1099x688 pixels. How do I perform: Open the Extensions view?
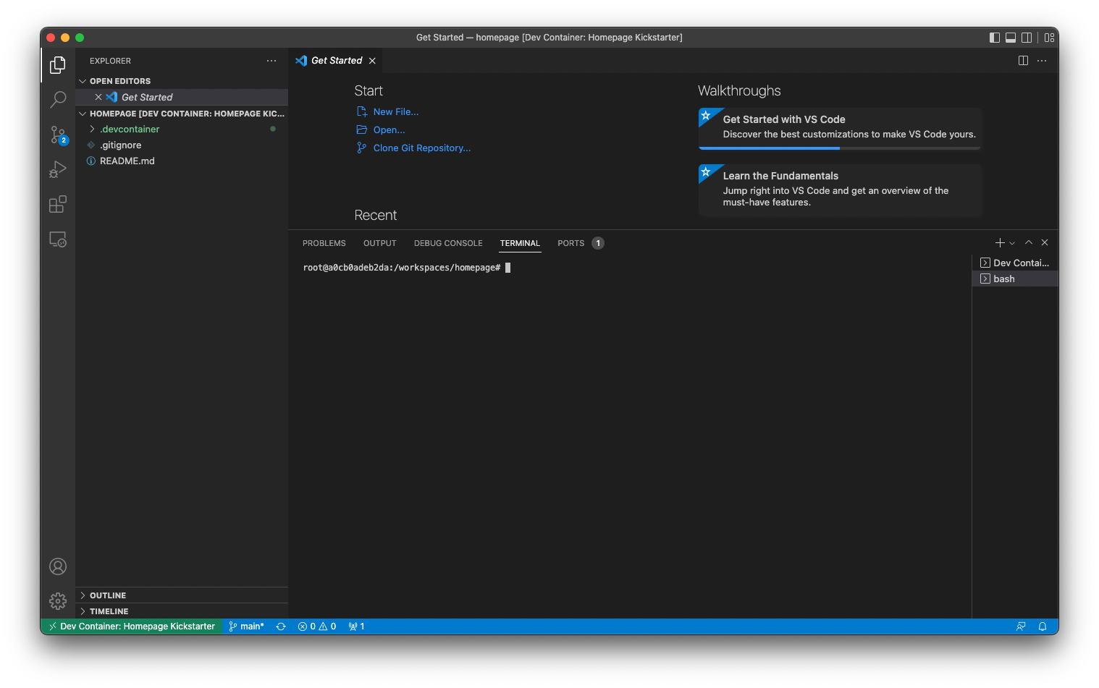pos(58,205)
